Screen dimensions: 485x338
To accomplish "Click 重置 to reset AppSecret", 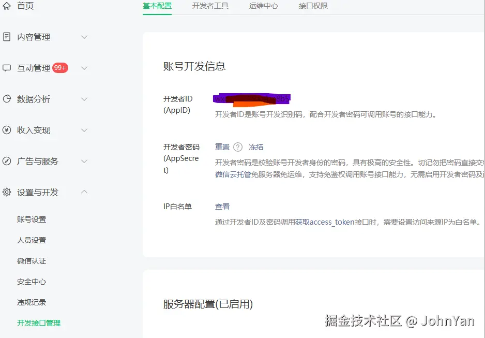I will (x=222, y=147).
